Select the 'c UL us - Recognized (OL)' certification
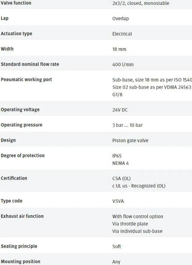 pyautogui.click(x=139, y=186)
